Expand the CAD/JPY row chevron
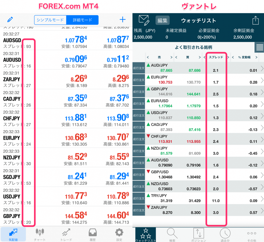This screenshot has width=264, height=242. point(262,128)
